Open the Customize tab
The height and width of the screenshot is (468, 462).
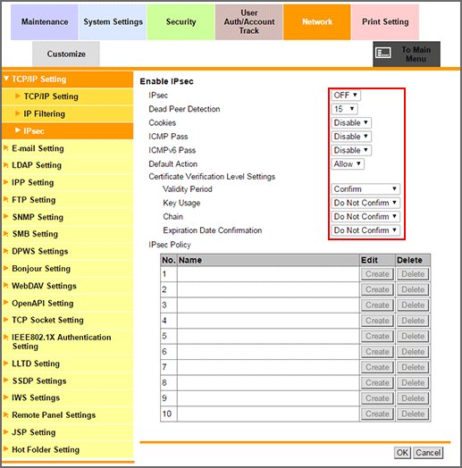point(66,54)
